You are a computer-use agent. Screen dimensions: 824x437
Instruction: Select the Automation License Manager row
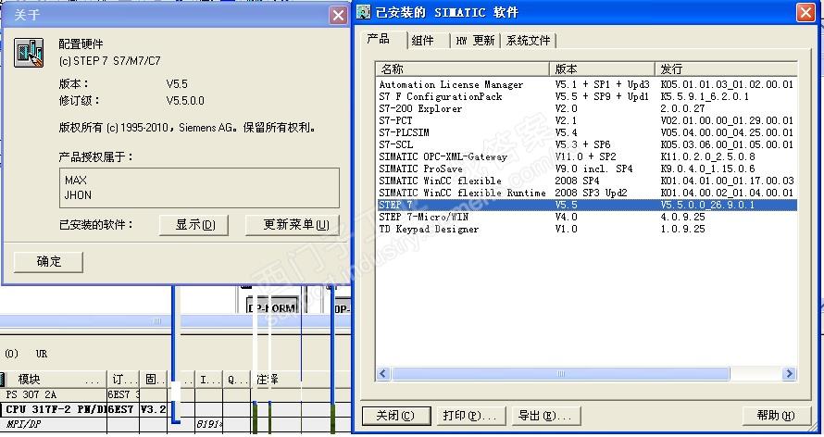pos(586,84)
